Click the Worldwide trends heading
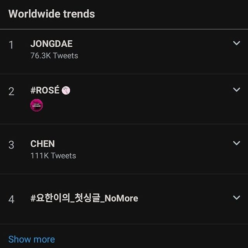This screenshot has width=248, height=248. click(52, 14)
